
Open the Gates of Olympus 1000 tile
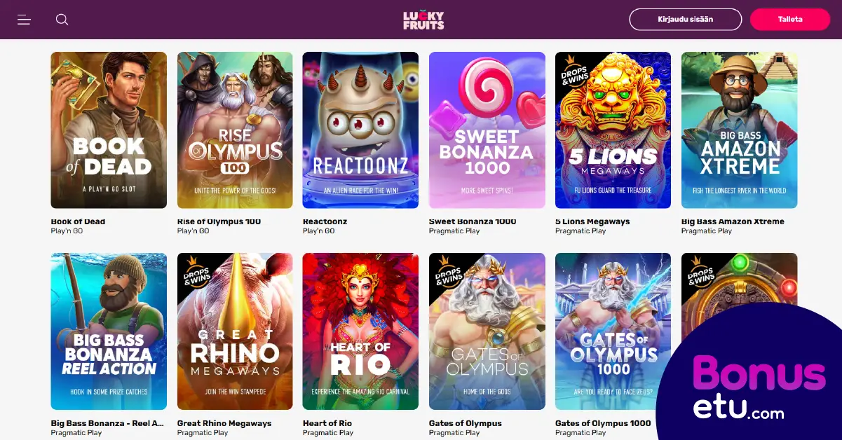pos(613,331)
